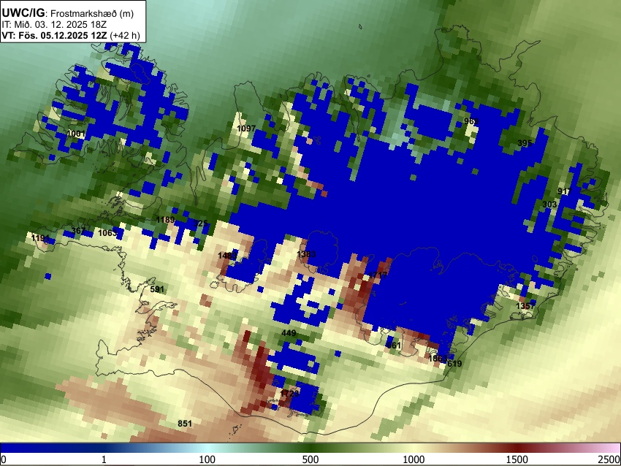
Task: Select the 619 value label
Action: (x=454, y=364)
